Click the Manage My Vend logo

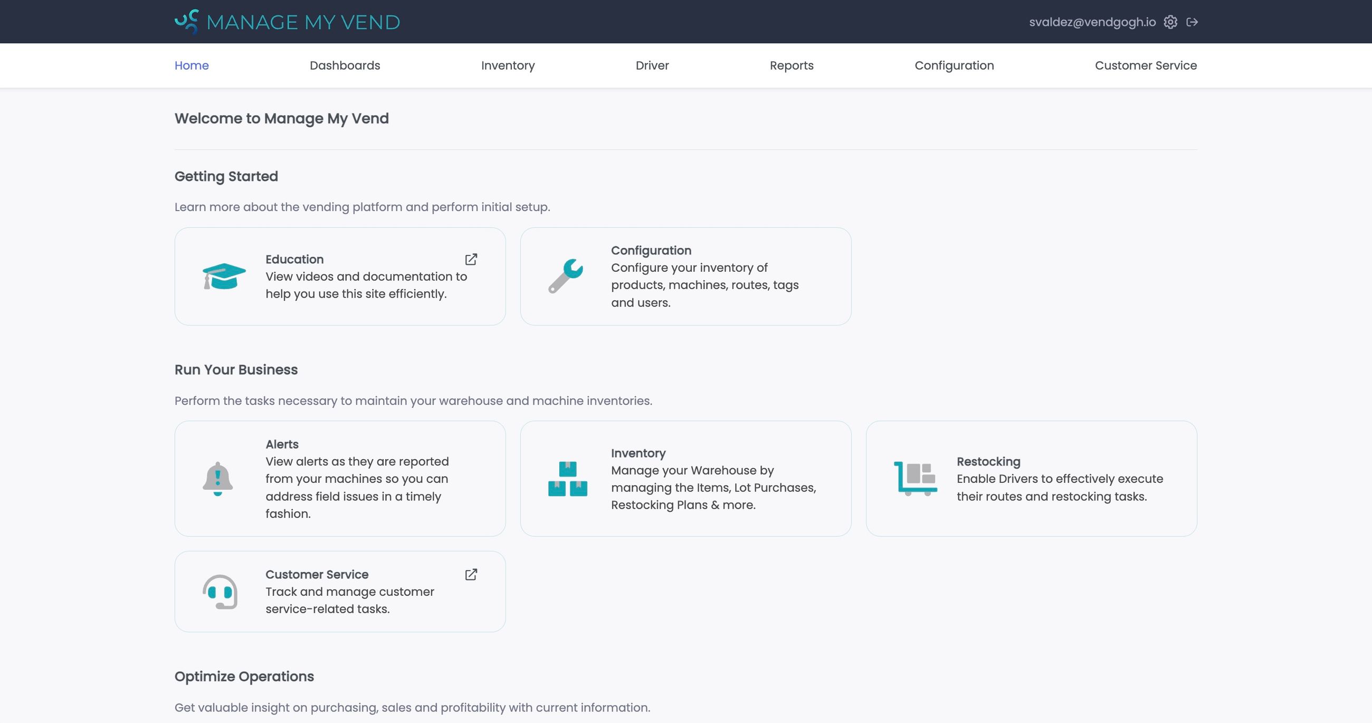pyautogui.click(x=287, y=22)
